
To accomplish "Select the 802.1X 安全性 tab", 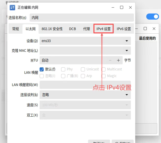I will tap(52, 29).
